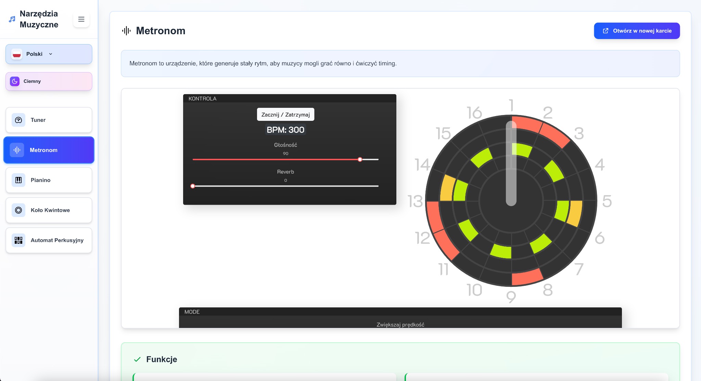Click the BPM: 300 value display
This screenshot has width=701, height=381.
pyautogui.click(x=285, y=130)
